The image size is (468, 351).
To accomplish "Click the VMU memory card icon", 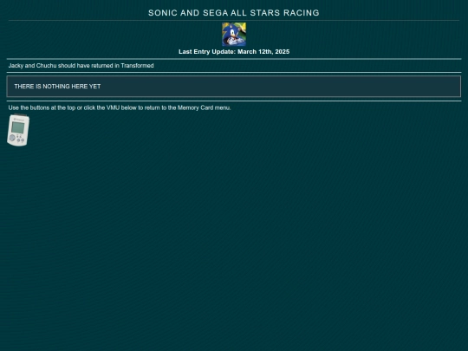I will (18, 130).
